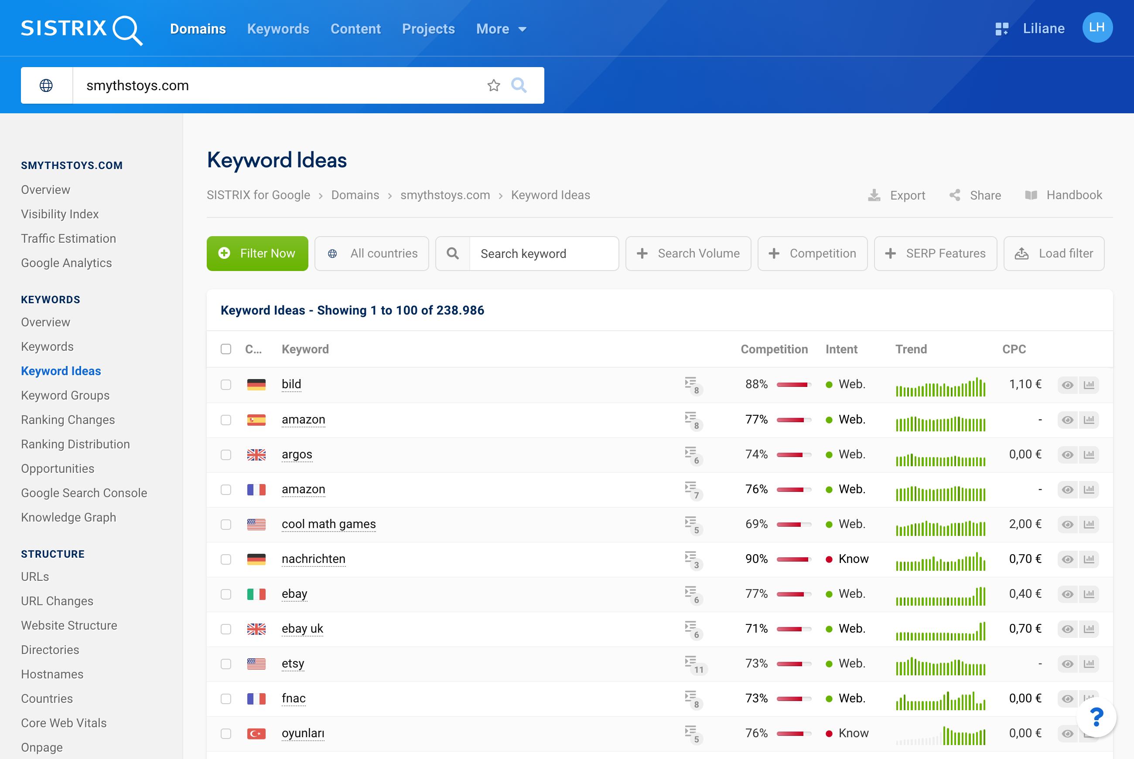Open chart icon for nachrichten row
1134x759 pixels.
click(1089, 559)
